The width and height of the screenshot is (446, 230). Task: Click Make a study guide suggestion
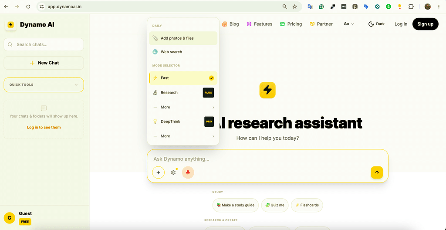pos(236,205)
